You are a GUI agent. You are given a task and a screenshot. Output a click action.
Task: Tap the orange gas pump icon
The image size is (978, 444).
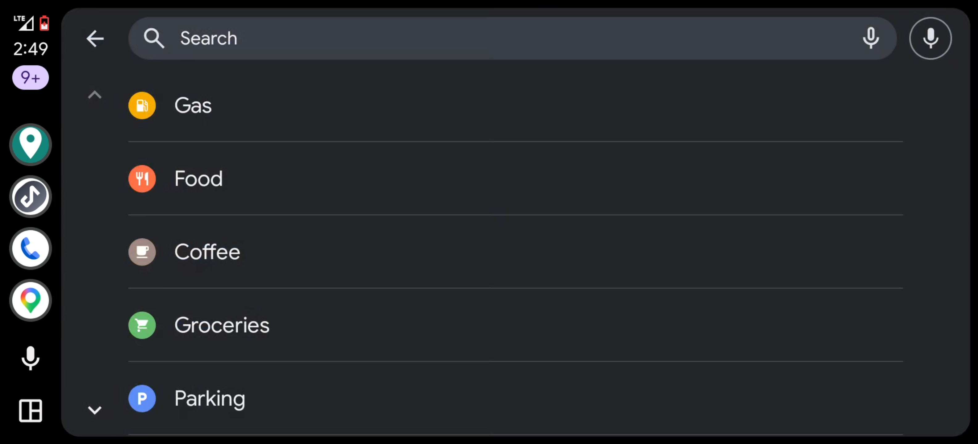point(142,105)
